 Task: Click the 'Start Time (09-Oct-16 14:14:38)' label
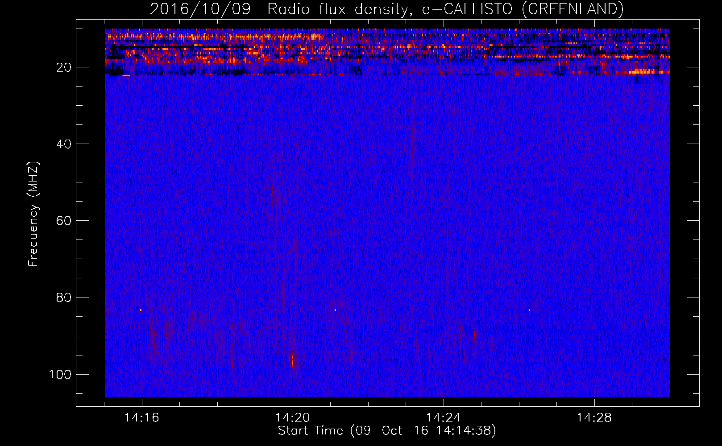click(387, 431)
